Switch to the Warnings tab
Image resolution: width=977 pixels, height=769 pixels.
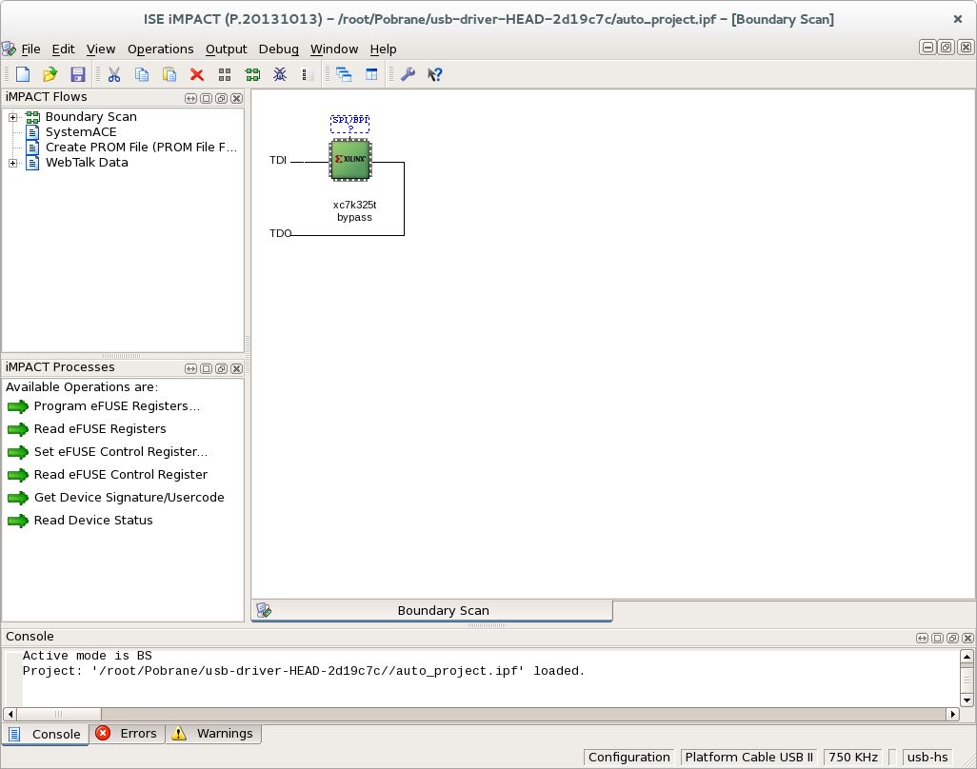point(213,734)
